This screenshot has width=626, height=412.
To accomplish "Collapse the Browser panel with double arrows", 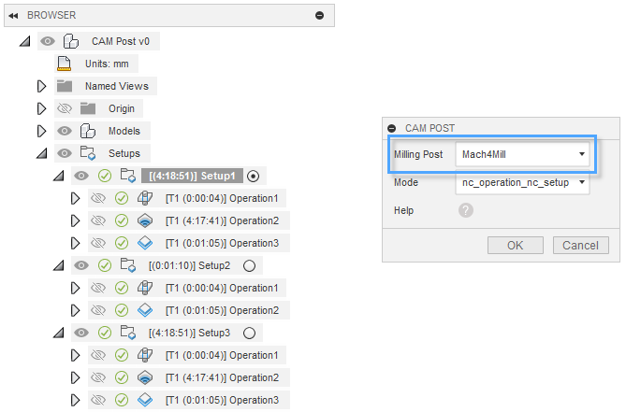I will point(14,15).
